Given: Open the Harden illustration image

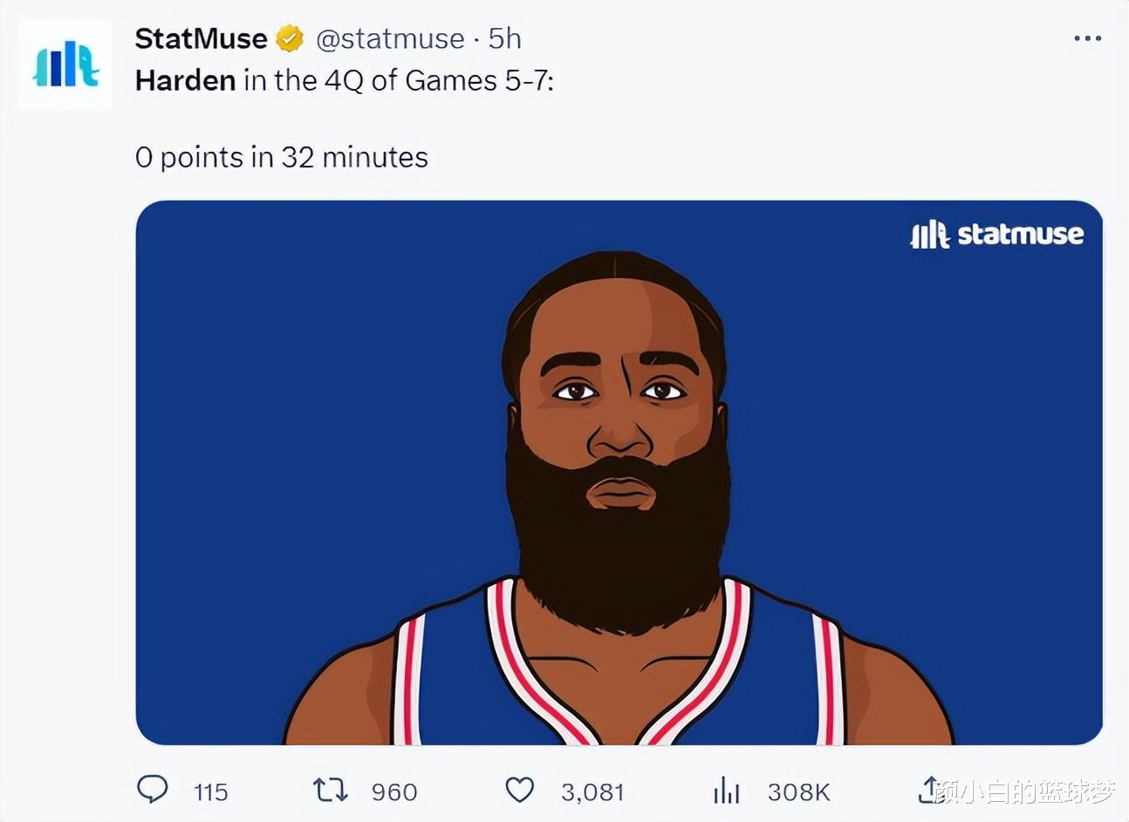Looking at the screenshot, I should click(619, 472).
